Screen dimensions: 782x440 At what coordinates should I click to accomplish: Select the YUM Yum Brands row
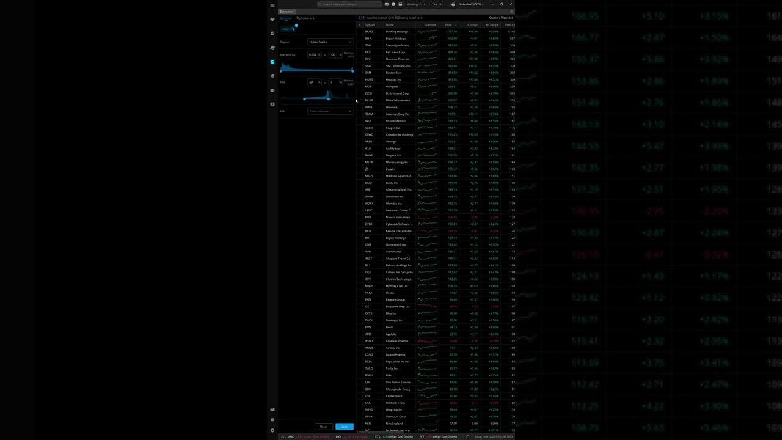(x=436, y=251)
